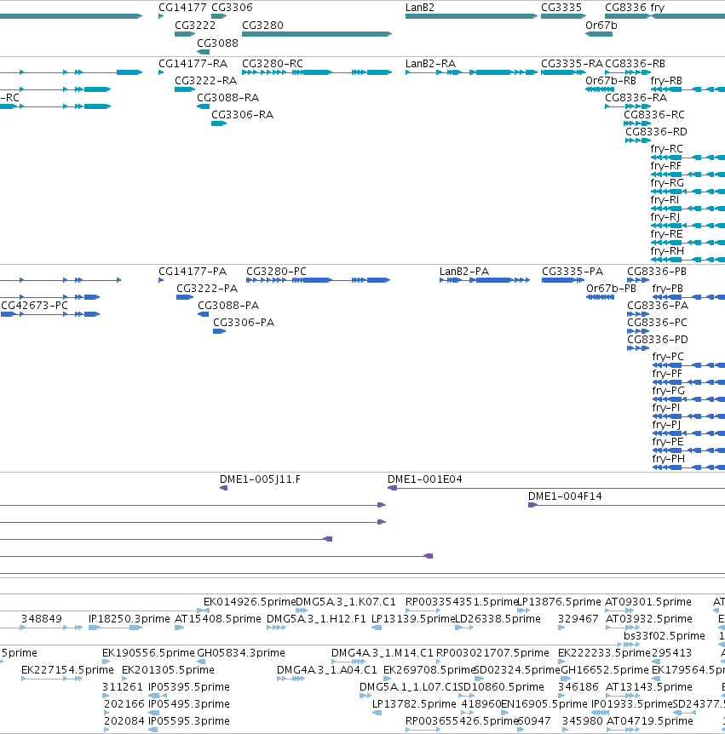Image resolution: width=725 pixels, height=734 pixels.
Task: Select transcript CG8336-RC label
Action: (x=654, y=115)
